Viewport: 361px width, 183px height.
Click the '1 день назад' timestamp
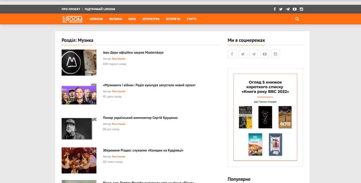click(112, 97)
